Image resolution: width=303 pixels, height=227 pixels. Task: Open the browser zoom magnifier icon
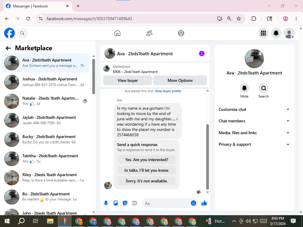229,19
